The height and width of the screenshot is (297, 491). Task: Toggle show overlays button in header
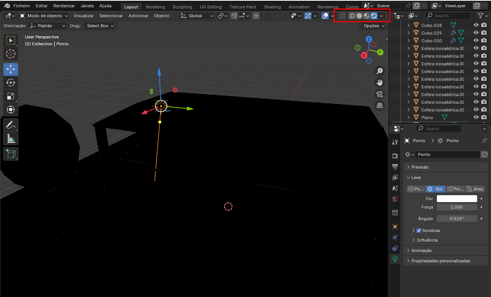click(x=325, y=16)
